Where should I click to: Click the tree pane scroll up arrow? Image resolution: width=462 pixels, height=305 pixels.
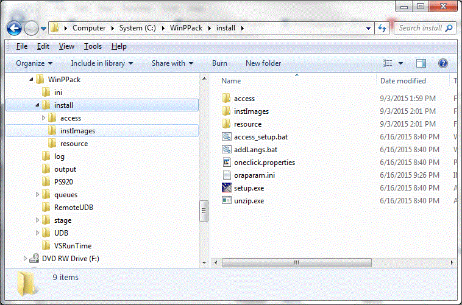point(204,79)
